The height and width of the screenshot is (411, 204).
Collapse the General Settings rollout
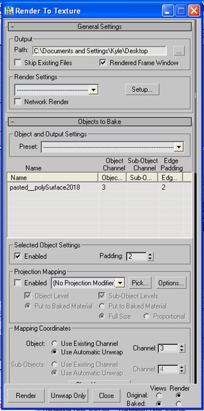point(100,27)
